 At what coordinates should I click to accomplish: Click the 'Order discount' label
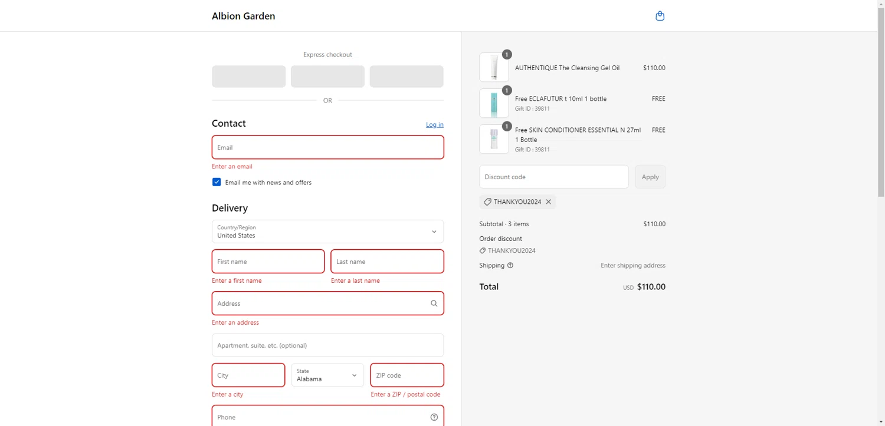500,239
